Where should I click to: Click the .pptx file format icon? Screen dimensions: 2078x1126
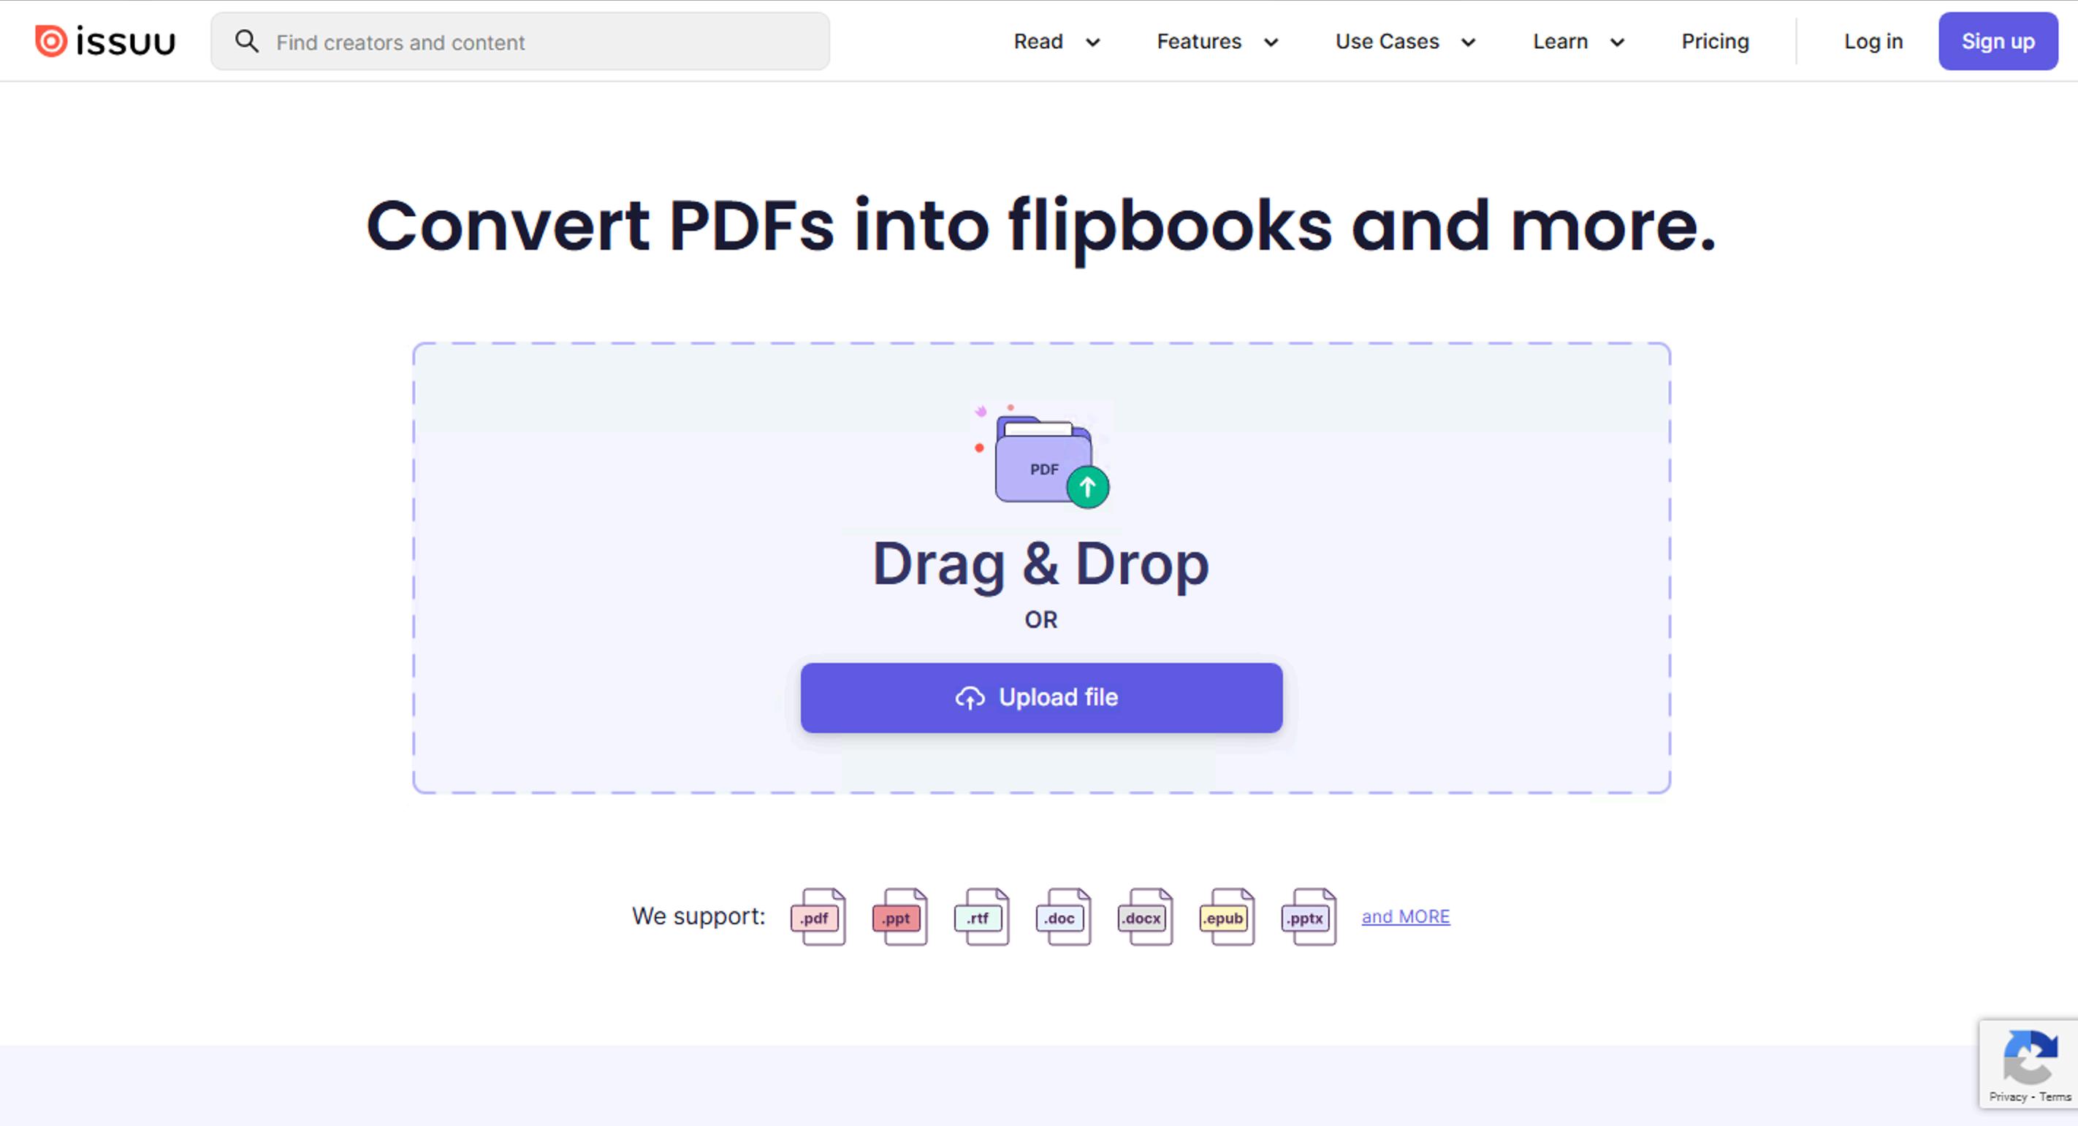point(1308,916)
